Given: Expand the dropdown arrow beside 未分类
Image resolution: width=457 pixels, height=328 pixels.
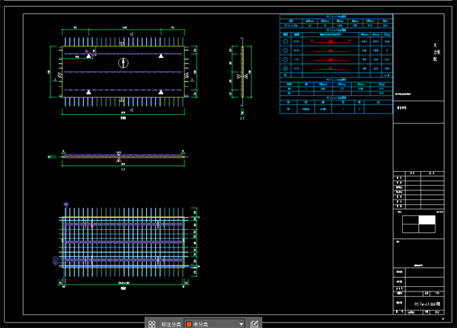Looking at the screenshot, I should coord(241,324).
